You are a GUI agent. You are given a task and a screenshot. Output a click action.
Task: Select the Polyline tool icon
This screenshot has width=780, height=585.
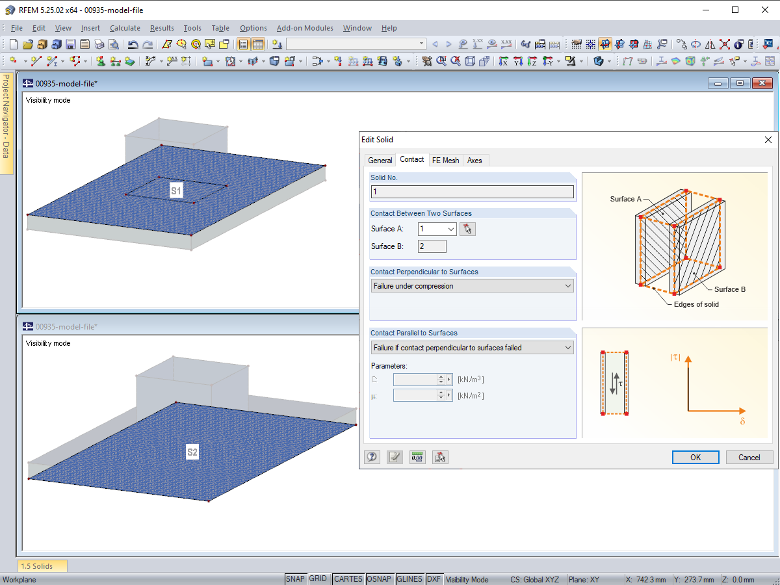coord(75,61)
